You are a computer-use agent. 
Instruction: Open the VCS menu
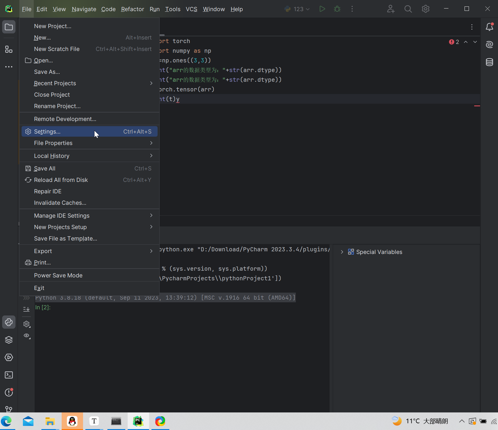pyautogui.click(x=191, y=9)
